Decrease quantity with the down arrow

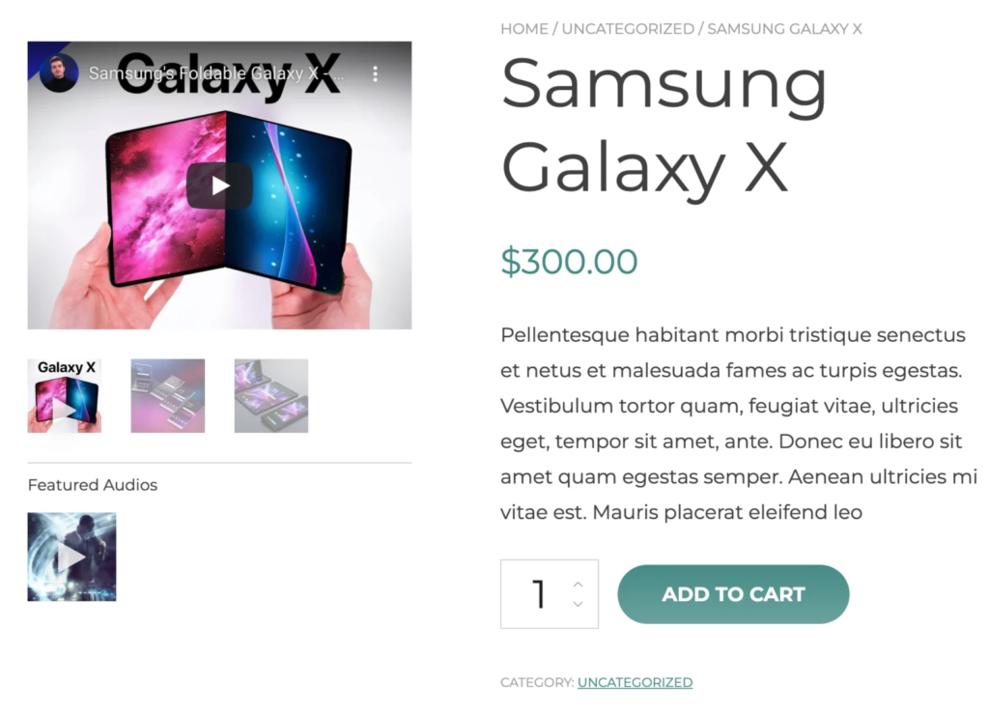(x=578, y=604)
